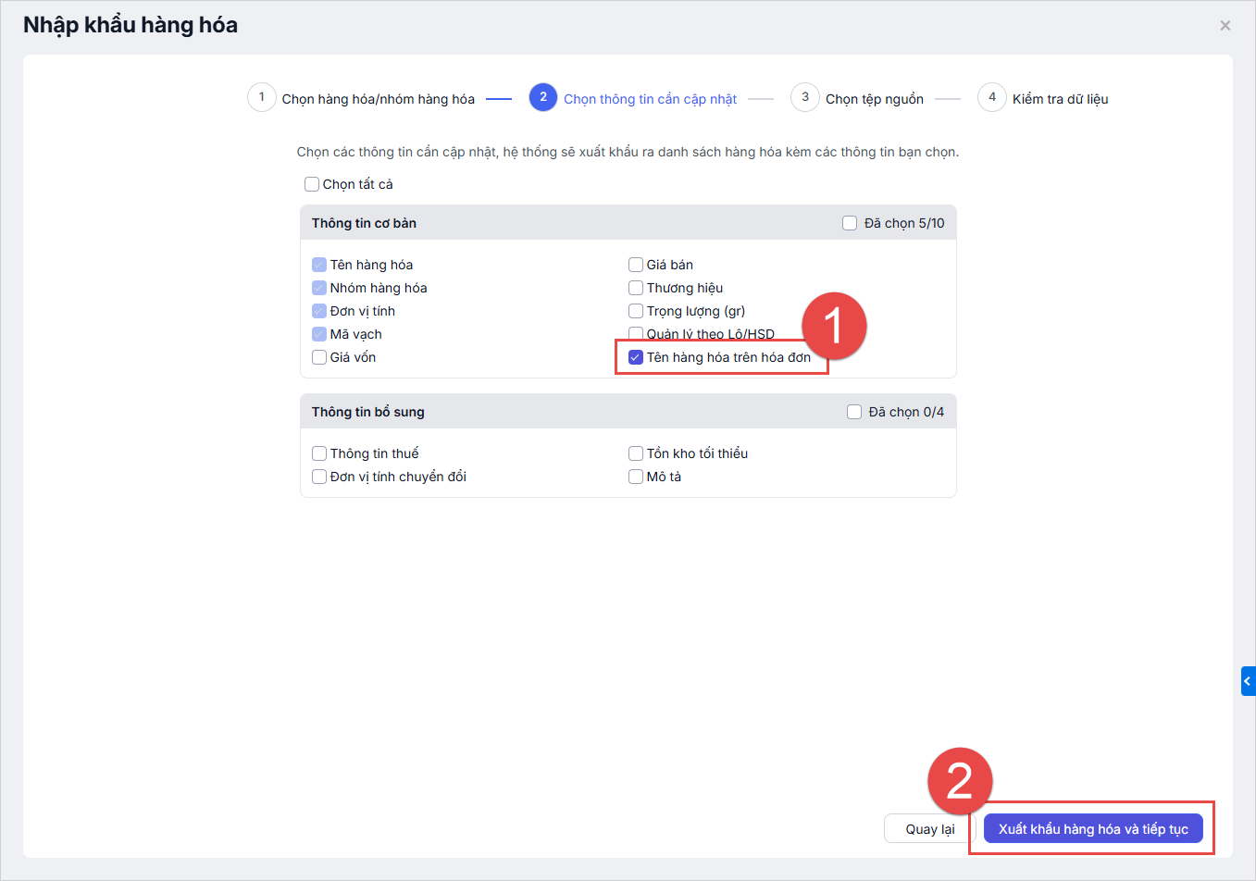Screen dimensions: 1256x881
Task: Click Xuất khẩu hàng hóa và tiếp tục
Action: click(1092, 829)
